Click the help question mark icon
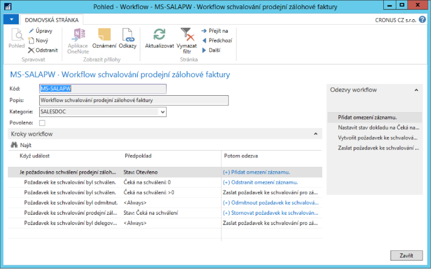The width and height of the screenshot is (431, 269). click(422, 20)
